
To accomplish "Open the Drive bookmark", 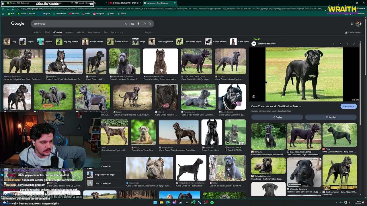I will point(110,14).
